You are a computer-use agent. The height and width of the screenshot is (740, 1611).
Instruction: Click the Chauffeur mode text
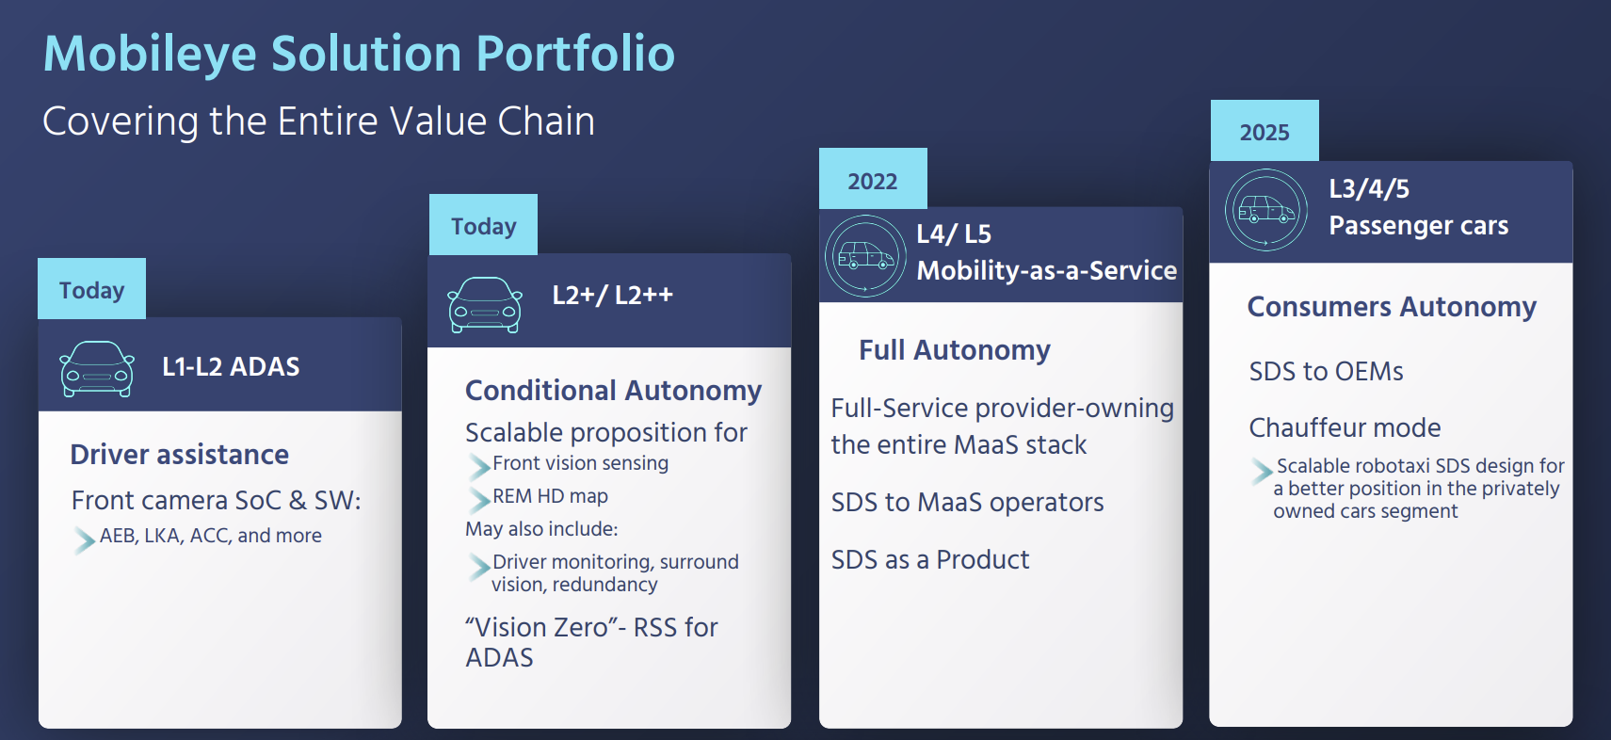pyautogui.click(x=1345, y=427)
